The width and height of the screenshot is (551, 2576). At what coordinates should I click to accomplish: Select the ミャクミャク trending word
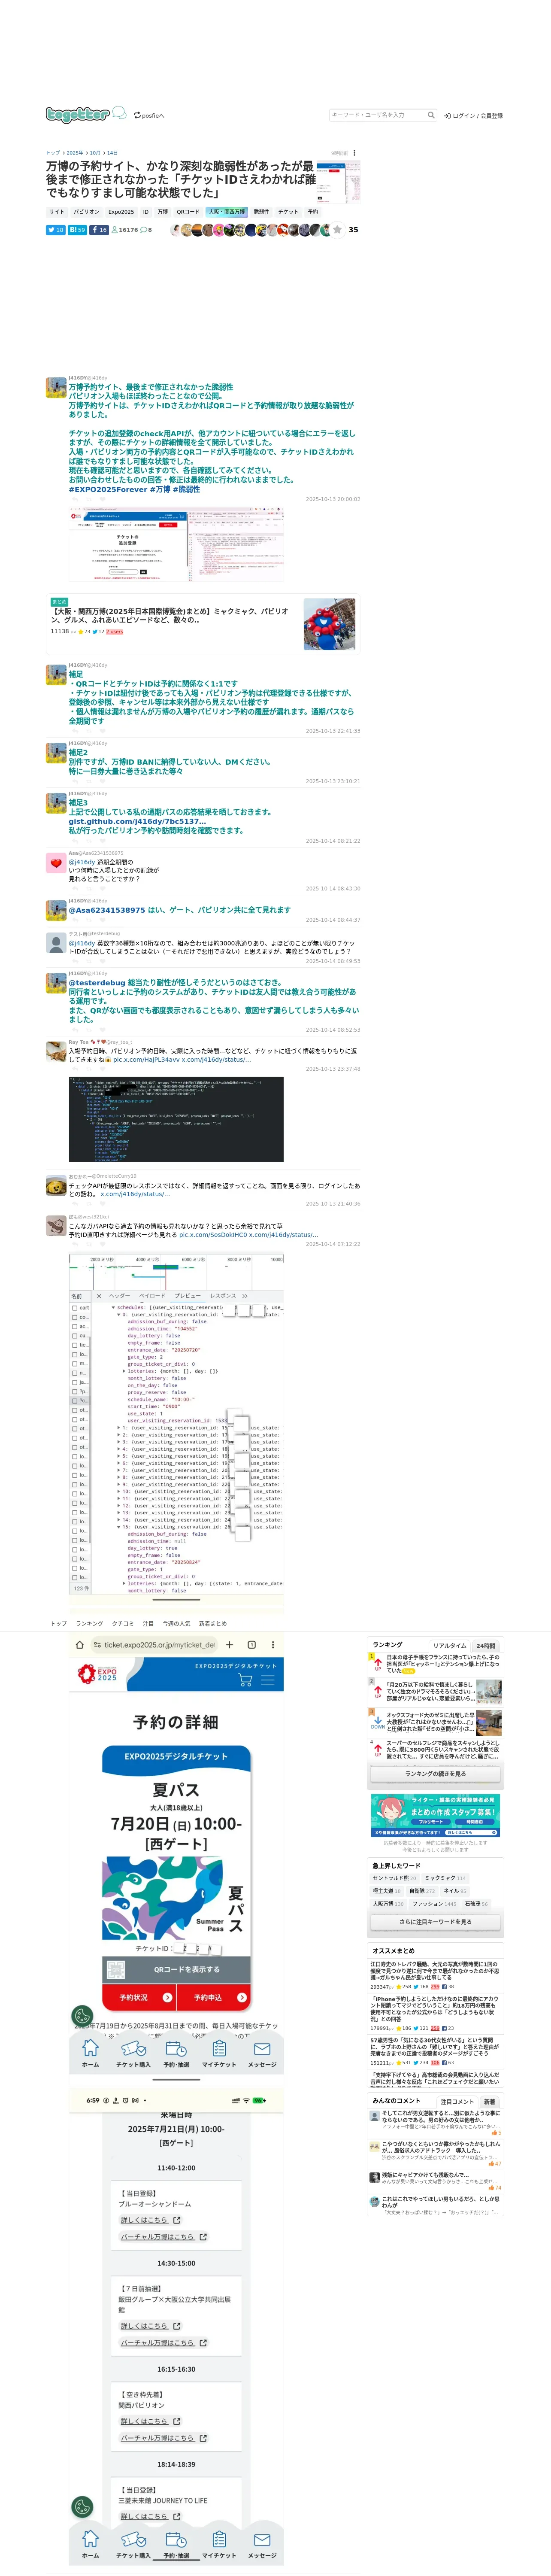[445, 1878]
